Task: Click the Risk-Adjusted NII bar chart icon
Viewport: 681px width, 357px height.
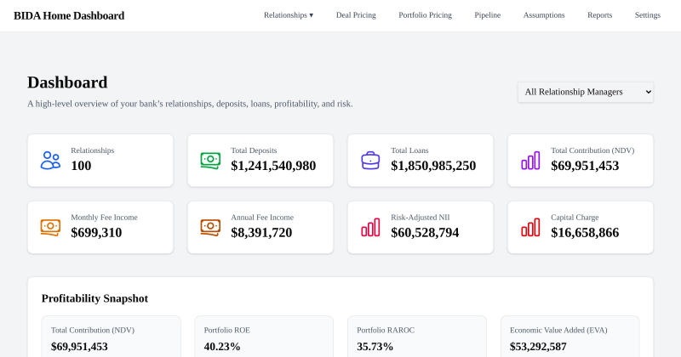Action: pyautogui.click(x=370, y=227)
